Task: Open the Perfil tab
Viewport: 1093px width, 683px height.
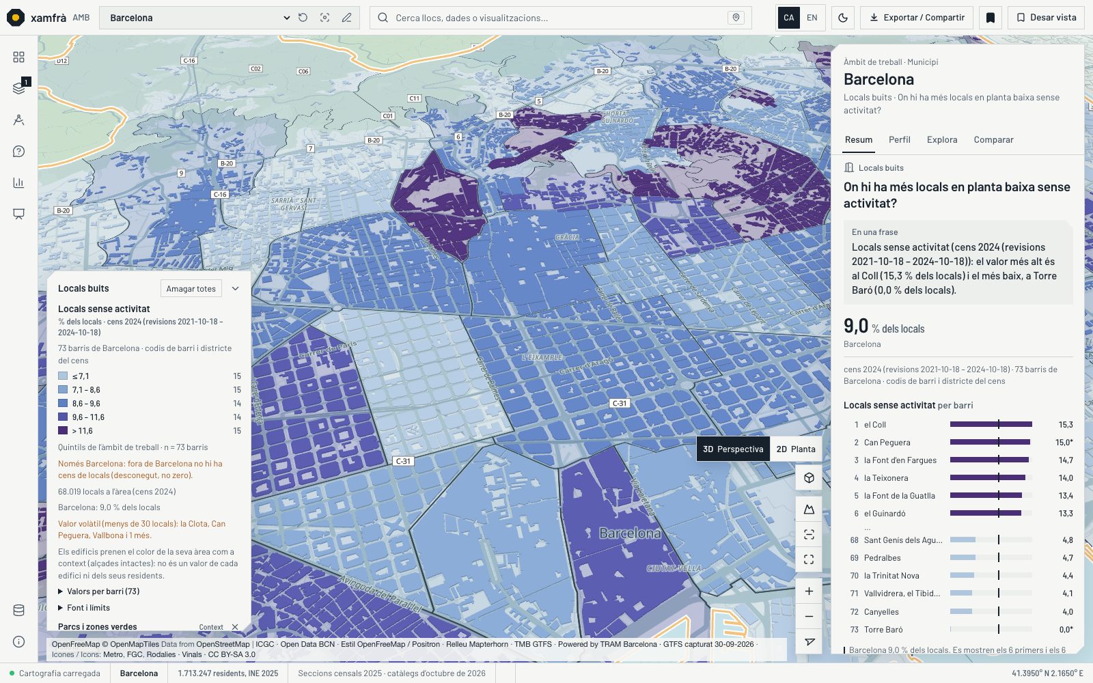Action: [x=900, y=140]
